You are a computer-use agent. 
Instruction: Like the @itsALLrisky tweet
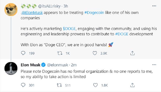click(x=95, y=53)
